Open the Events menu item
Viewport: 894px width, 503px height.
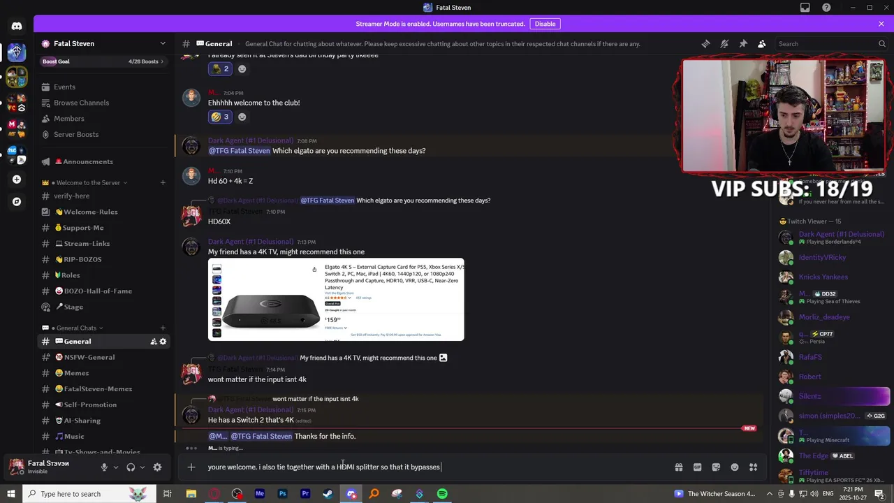tap(104, 87)
